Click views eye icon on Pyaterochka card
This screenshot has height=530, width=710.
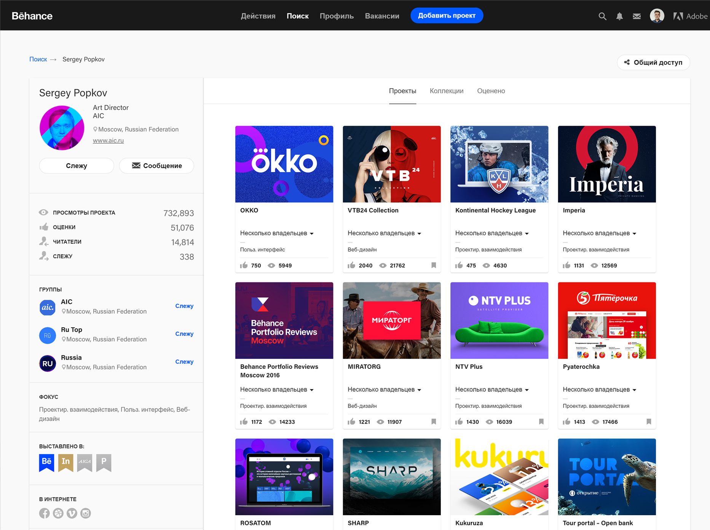595,422
